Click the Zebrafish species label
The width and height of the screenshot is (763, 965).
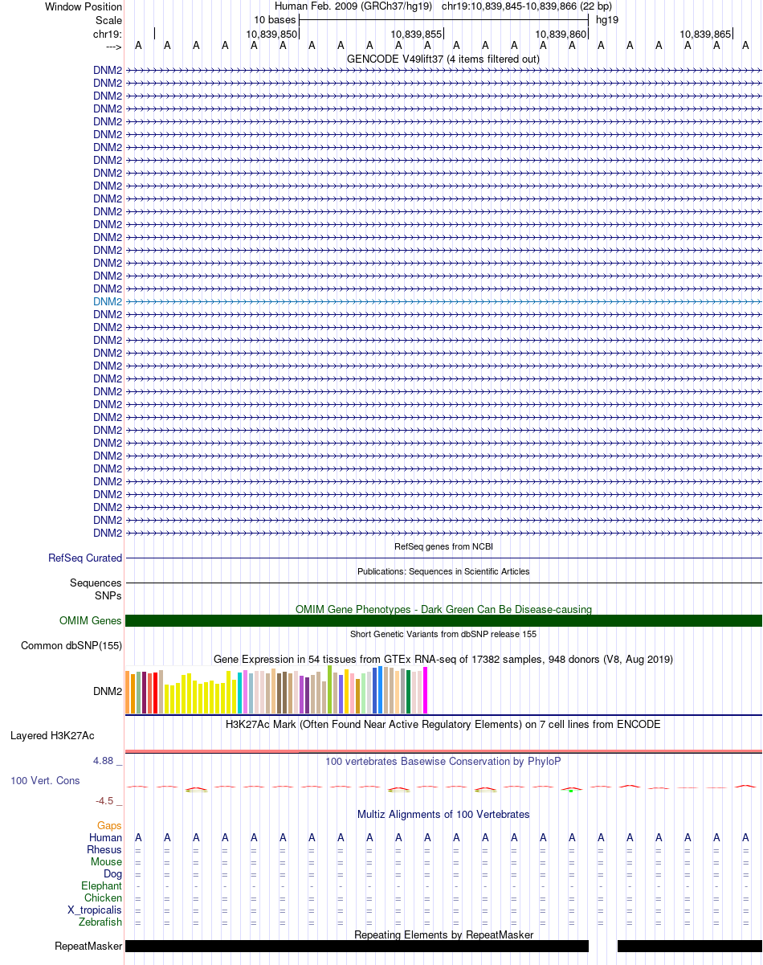coord(100,922)
